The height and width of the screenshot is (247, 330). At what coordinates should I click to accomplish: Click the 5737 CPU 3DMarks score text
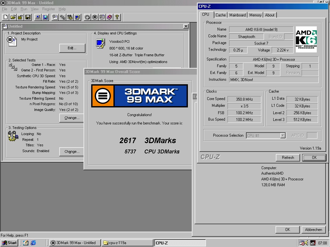[x=152, y=151]
